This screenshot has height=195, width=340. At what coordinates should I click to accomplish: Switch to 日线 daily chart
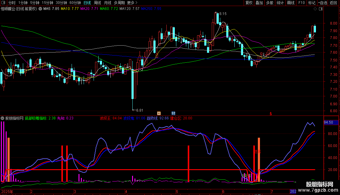pyautogui.click(x=87, y=3)
